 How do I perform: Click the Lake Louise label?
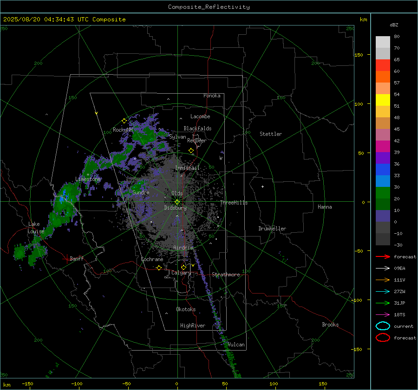coord(36,228)
